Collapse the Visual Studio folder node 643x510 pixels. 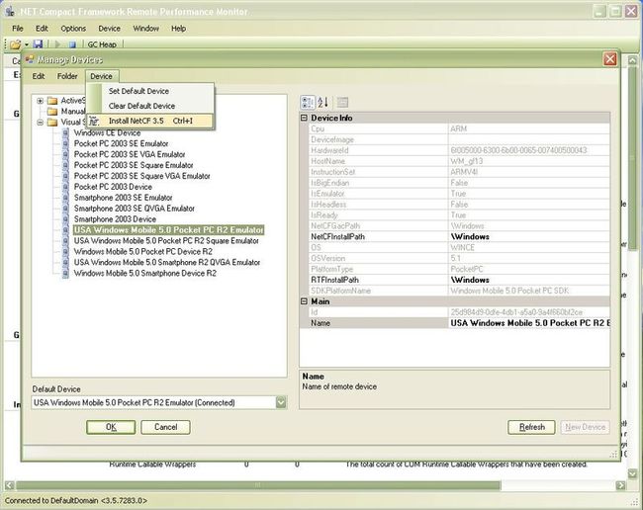pyautogui.click(x=40, y=123)
